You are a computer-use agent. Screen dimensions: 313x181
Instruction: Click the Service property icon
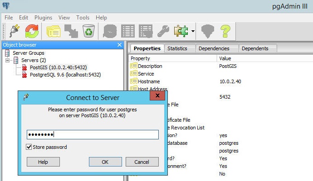point(133,73)
